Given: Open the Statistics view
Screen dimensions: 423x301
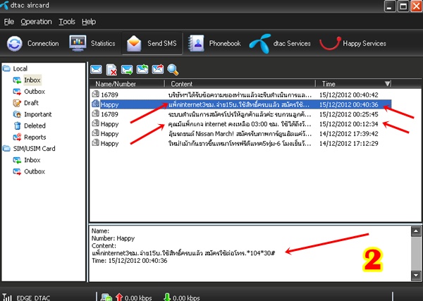Looking at the screenshot, I should (92, 44).
